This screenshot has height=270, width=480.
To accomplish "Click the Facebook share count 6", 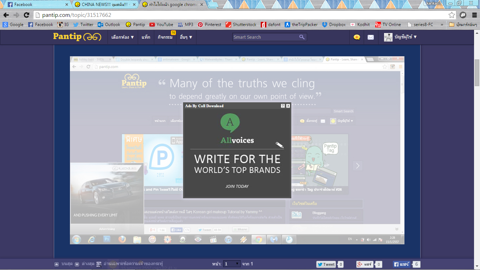I will tap(417, 264).
